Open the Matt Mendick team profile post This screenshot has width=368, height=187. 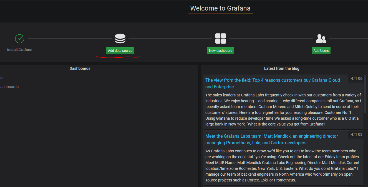coord(272,139)
